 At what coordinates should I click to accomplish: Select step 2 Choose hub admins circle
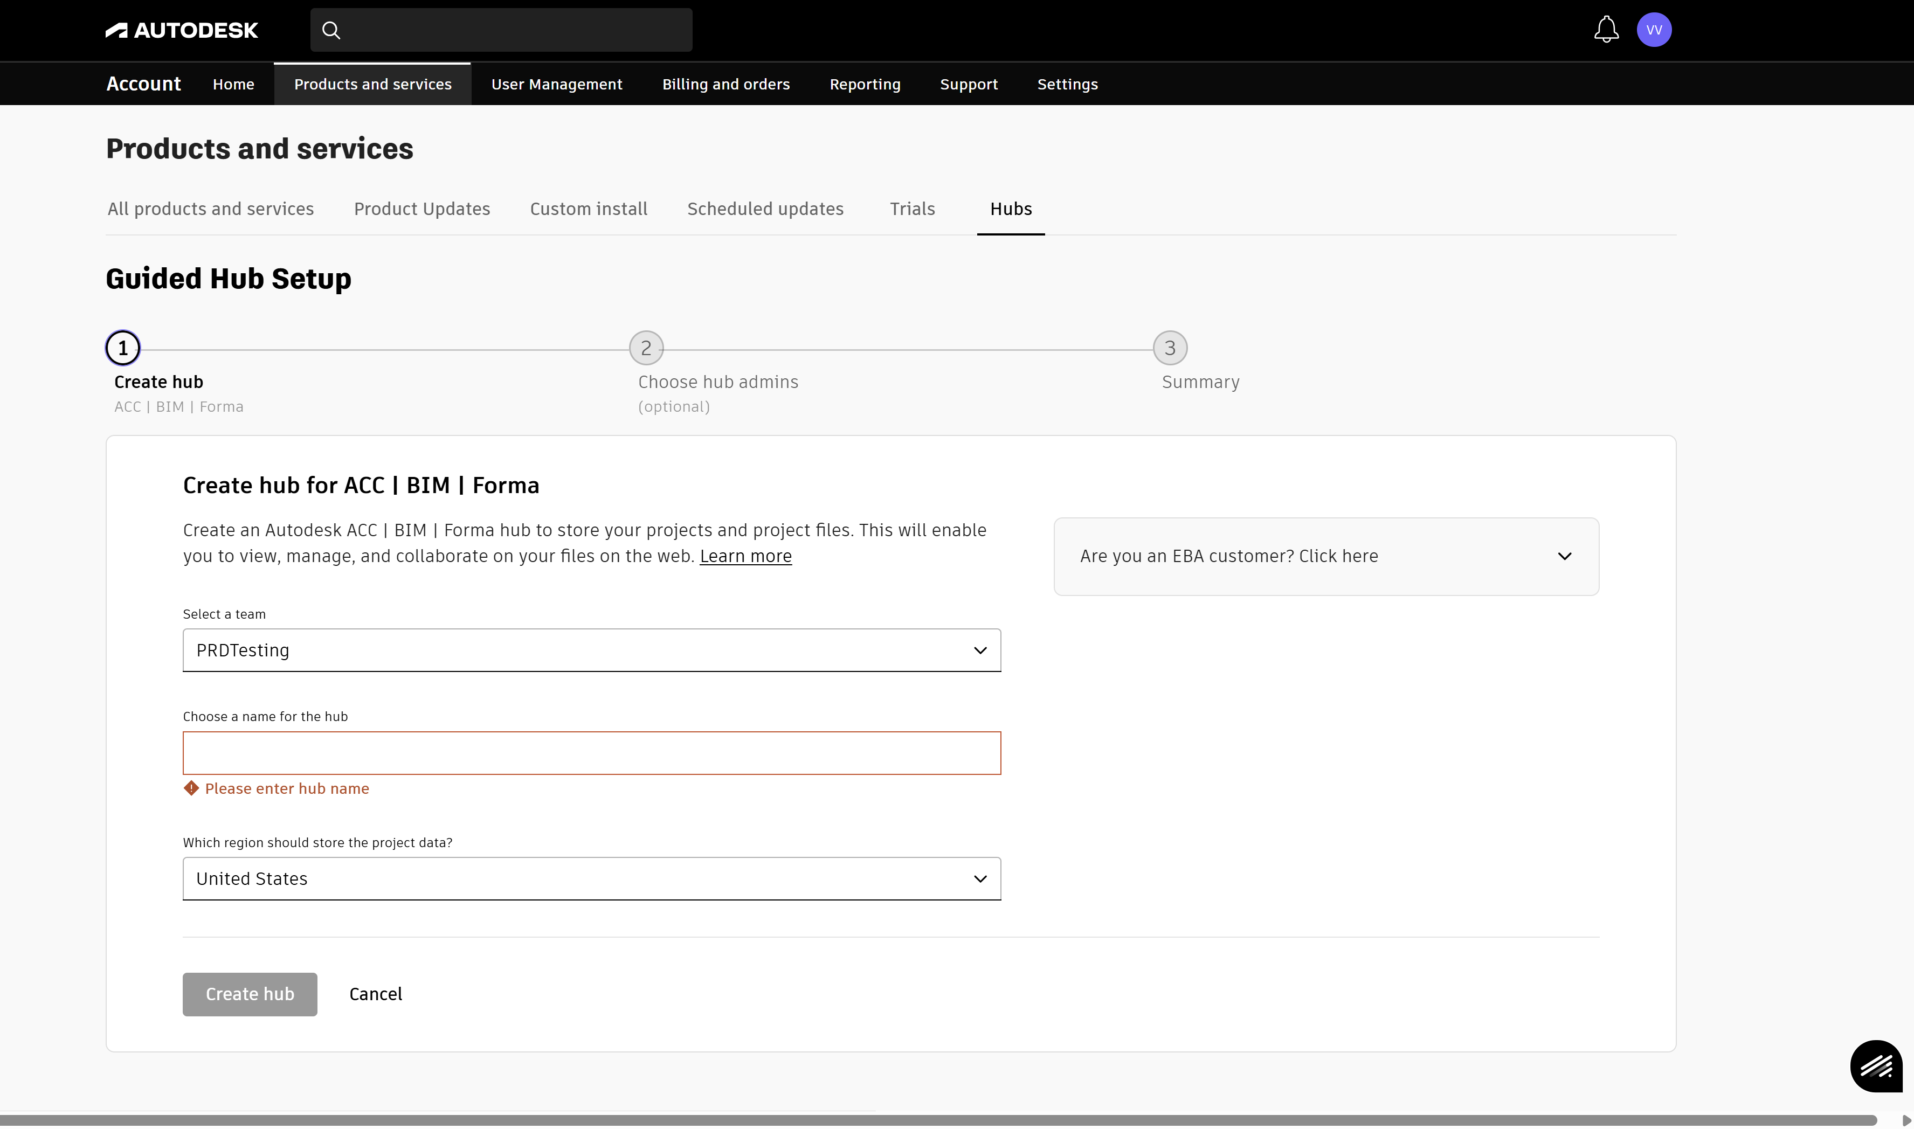[646, 348]
